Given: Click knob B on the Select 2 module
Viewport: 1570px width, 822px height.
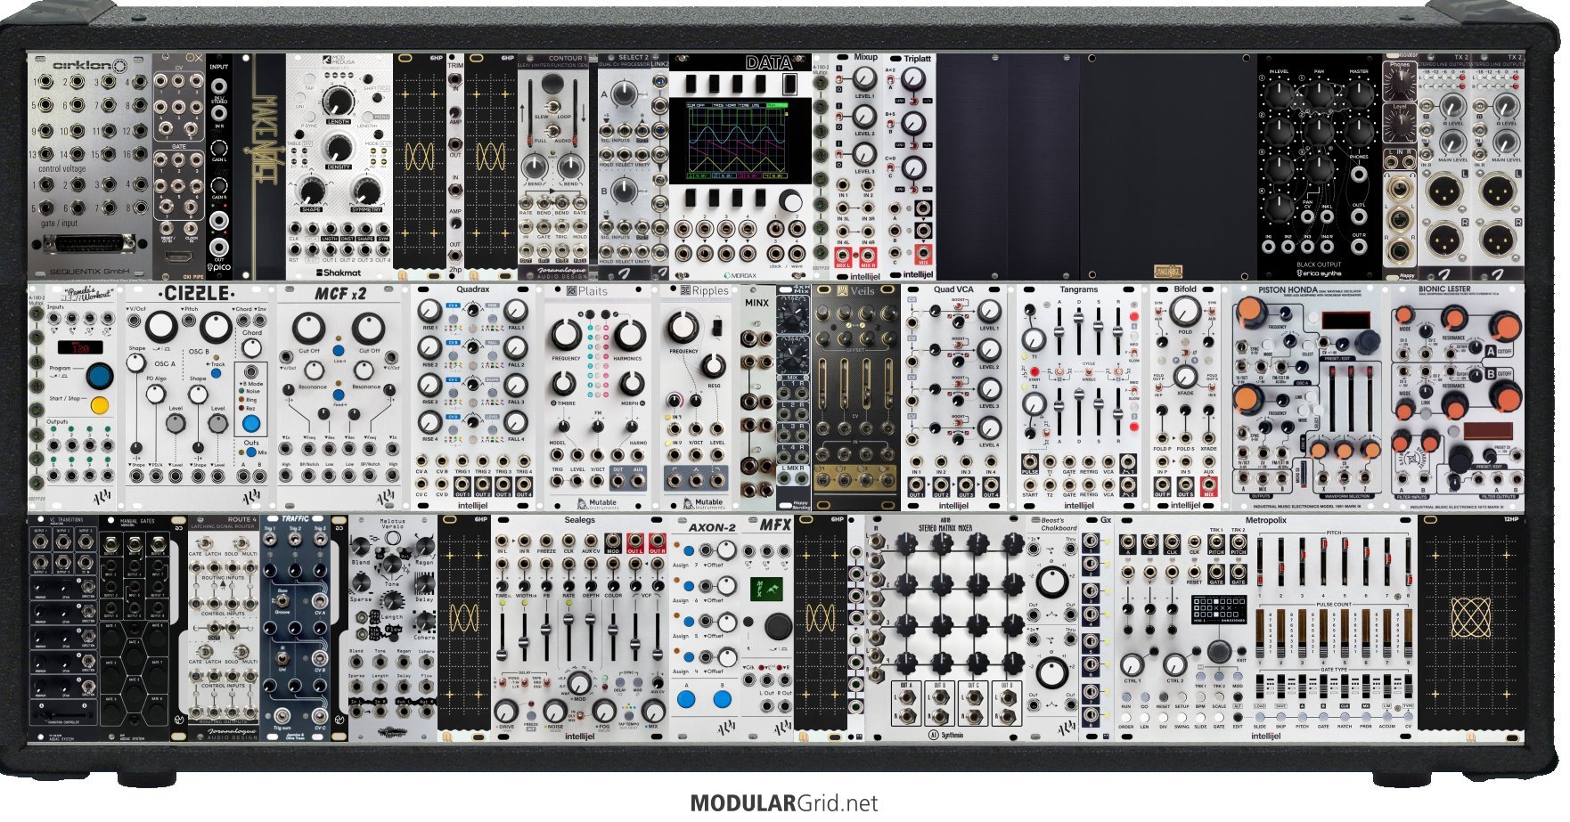Looking at the screenshot, I should tap(624, 191).
